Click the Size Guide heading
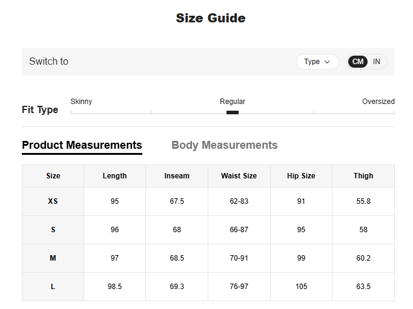 (210, 18)
